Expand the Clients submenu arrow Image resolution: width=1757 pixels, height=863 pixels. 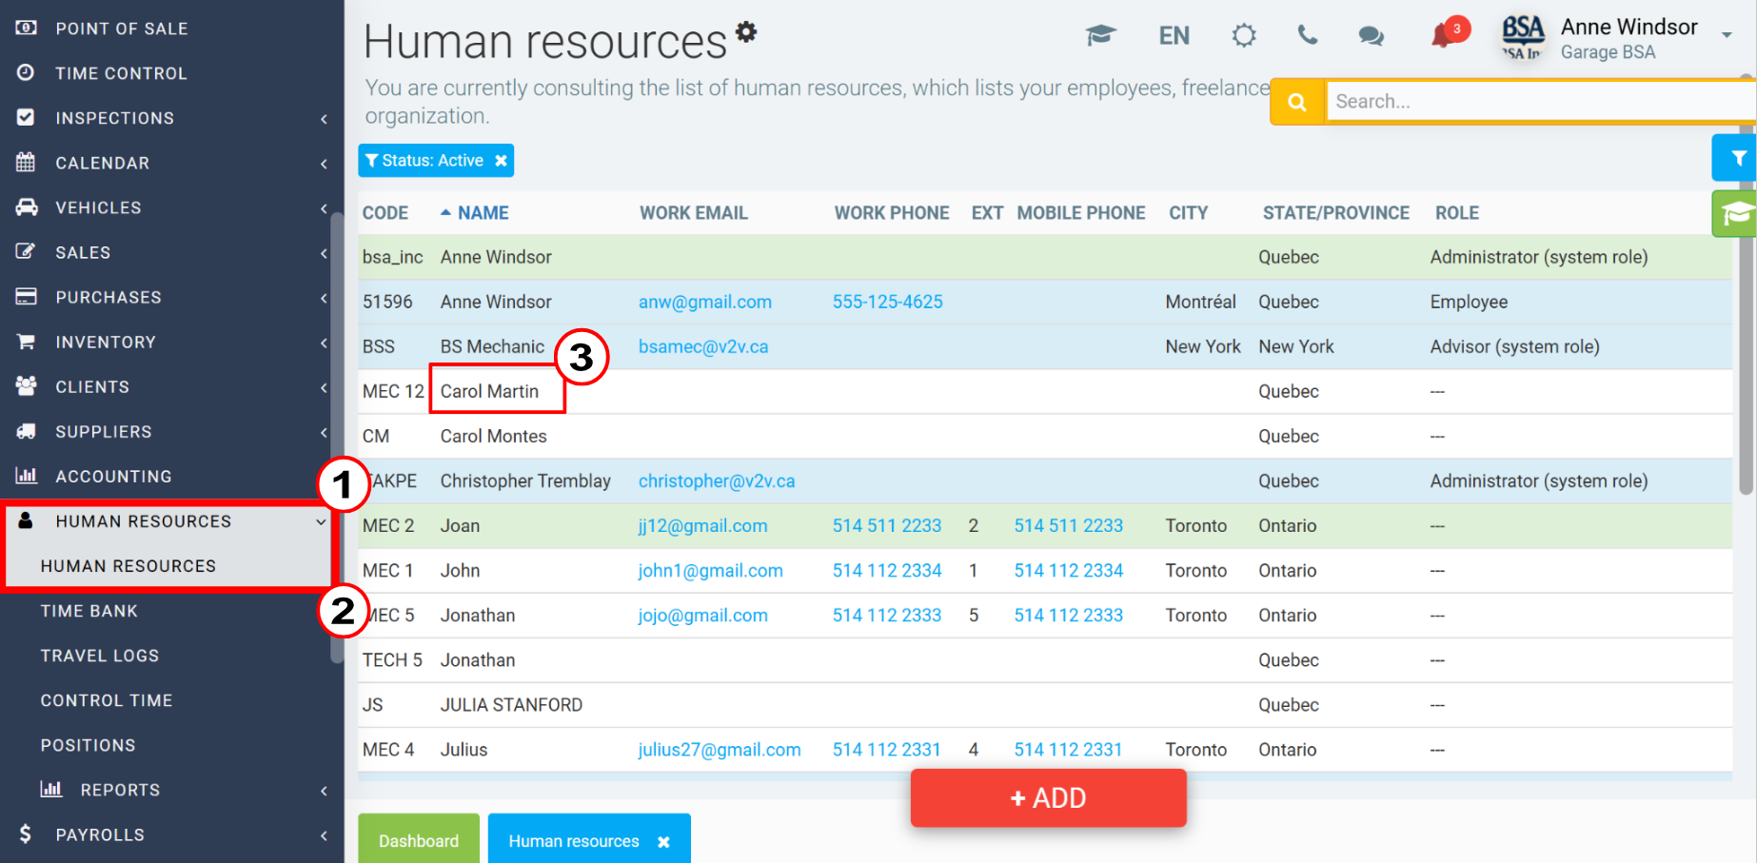(324, 387)
